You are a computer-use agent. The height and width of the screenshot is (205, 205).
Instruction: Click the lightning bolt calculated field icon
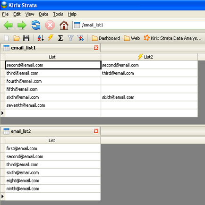point(51,38)
